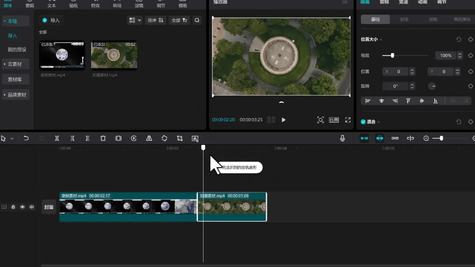
Task: Open the 全部 filter menu
Action: pyautogui.click(x=179, y=20)
